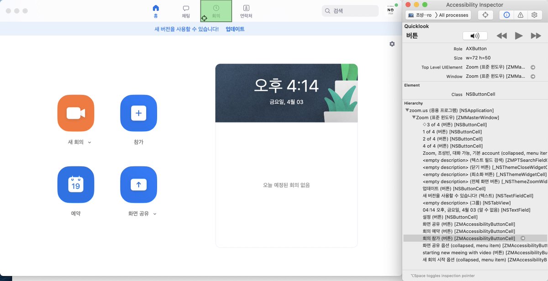Select the 닫기 버튼 hierarchy row
The height and width of the screenshot is (281, 548).
tap(475, 167)
